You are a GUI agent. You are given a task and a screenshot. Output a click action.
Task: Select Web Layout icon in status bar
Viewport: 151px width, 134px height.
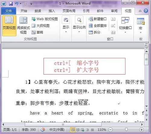[82, 130]
